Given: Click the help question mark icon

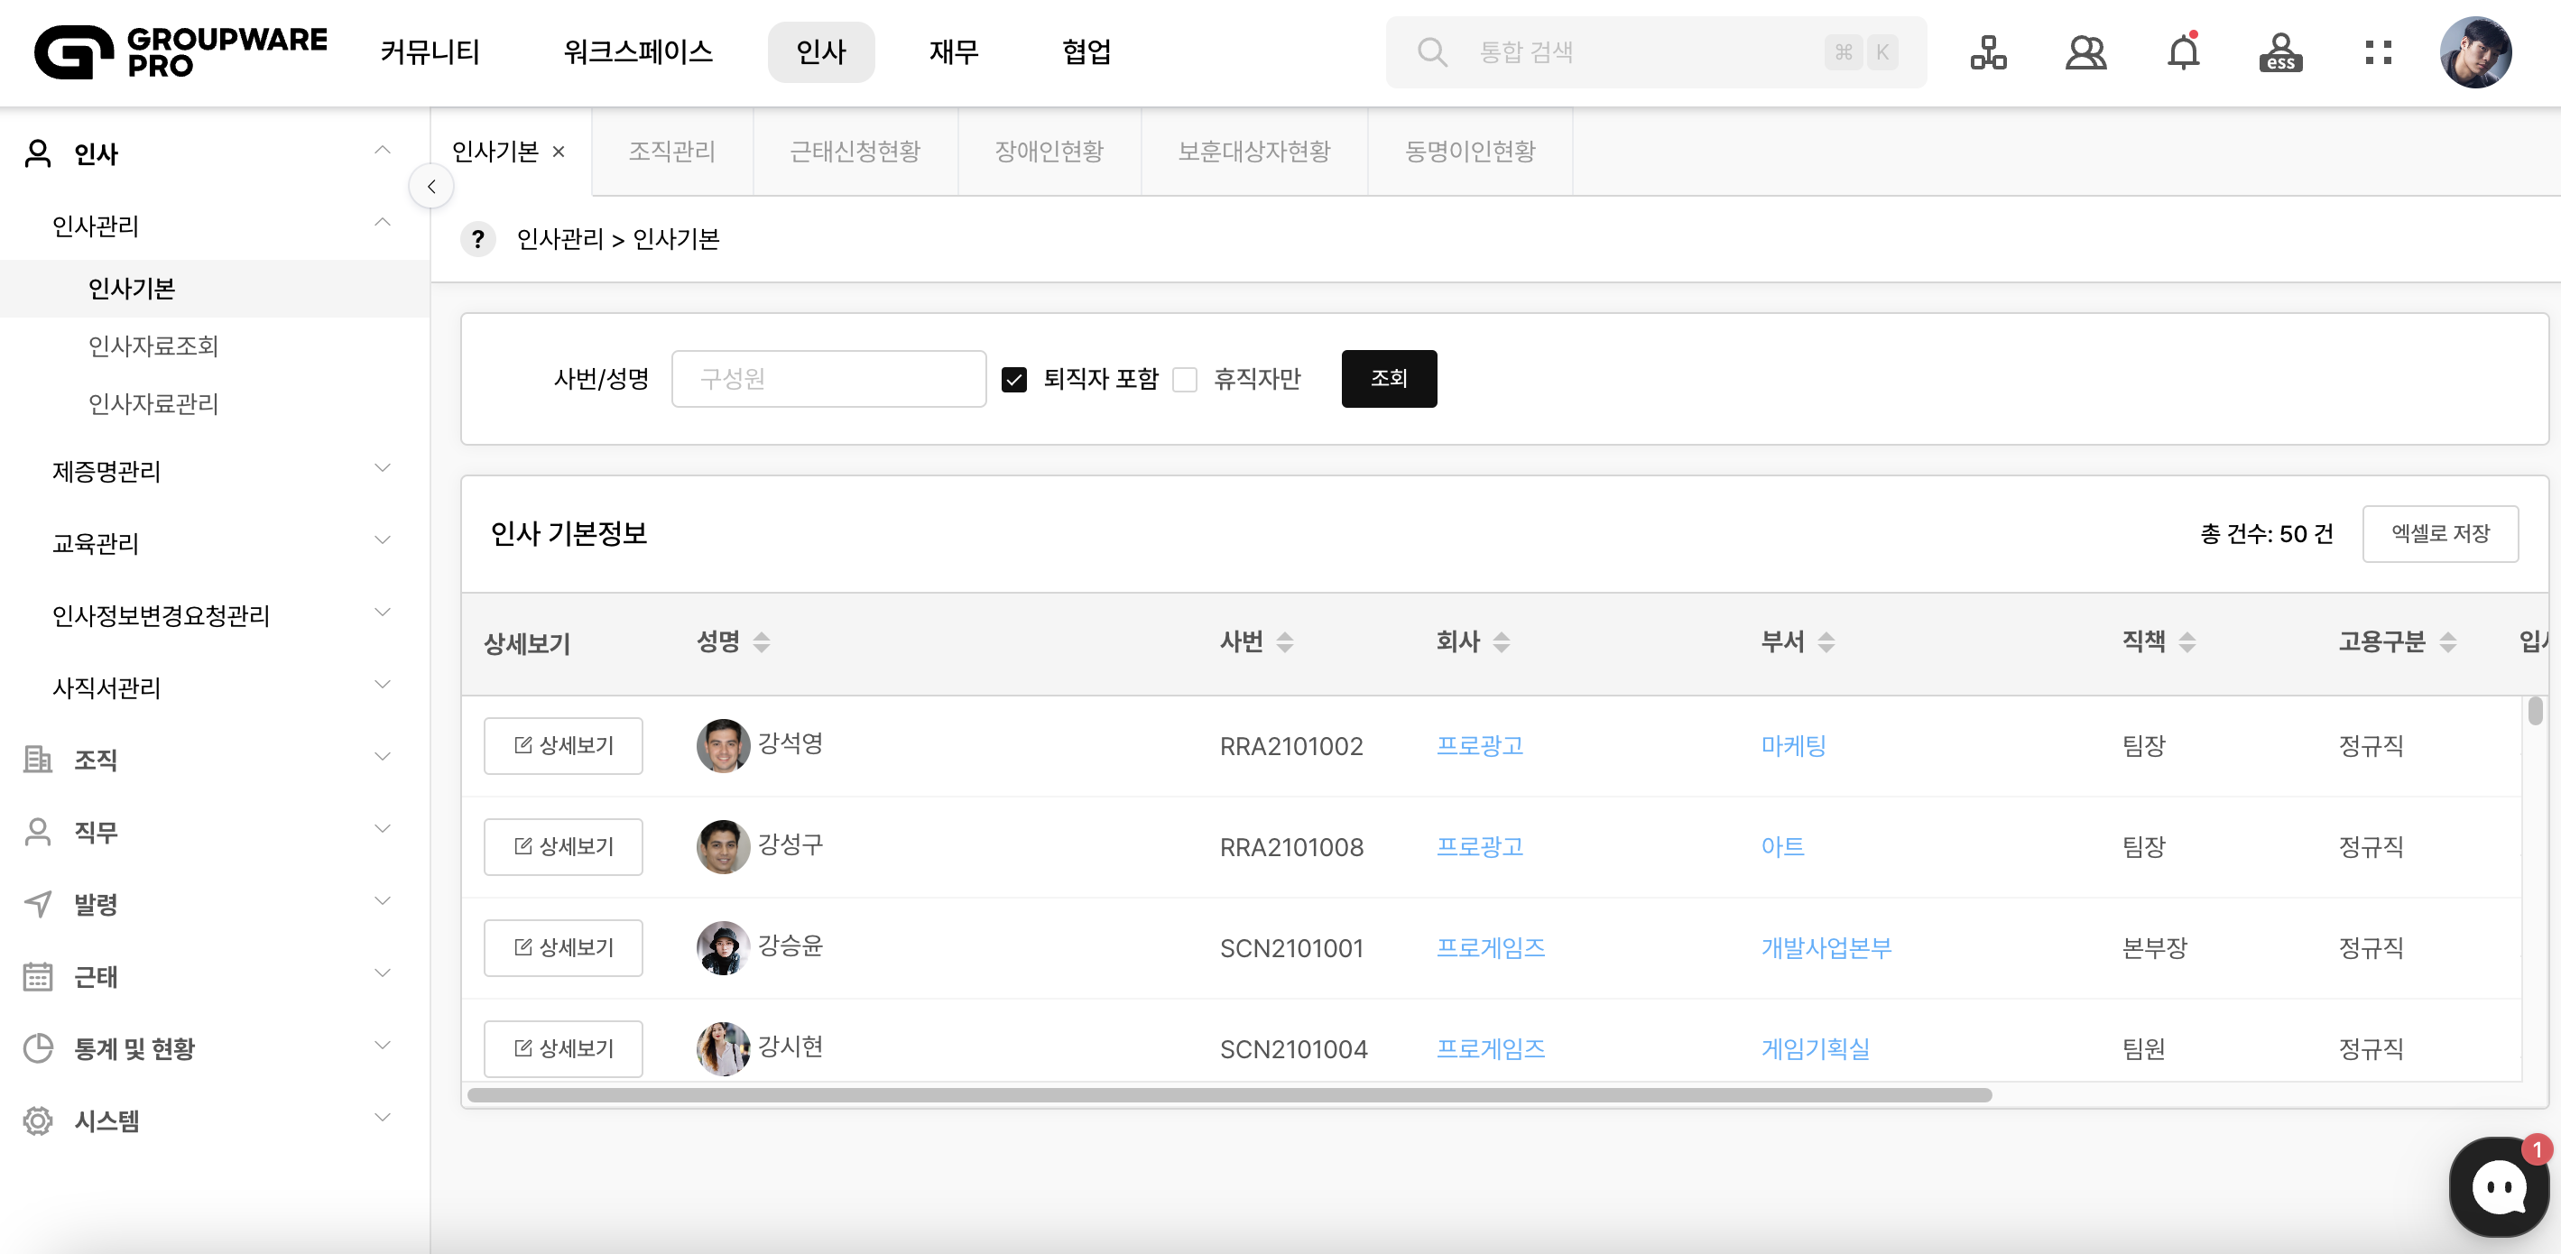Looking at the screenshot, I should click(x=478, y=239).
